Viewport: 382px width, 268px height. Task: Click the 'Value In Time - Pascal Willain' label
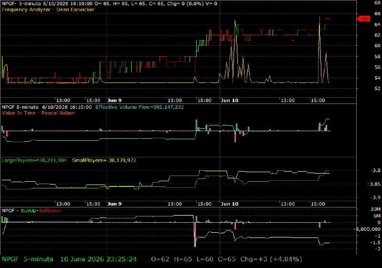[38, 113]
